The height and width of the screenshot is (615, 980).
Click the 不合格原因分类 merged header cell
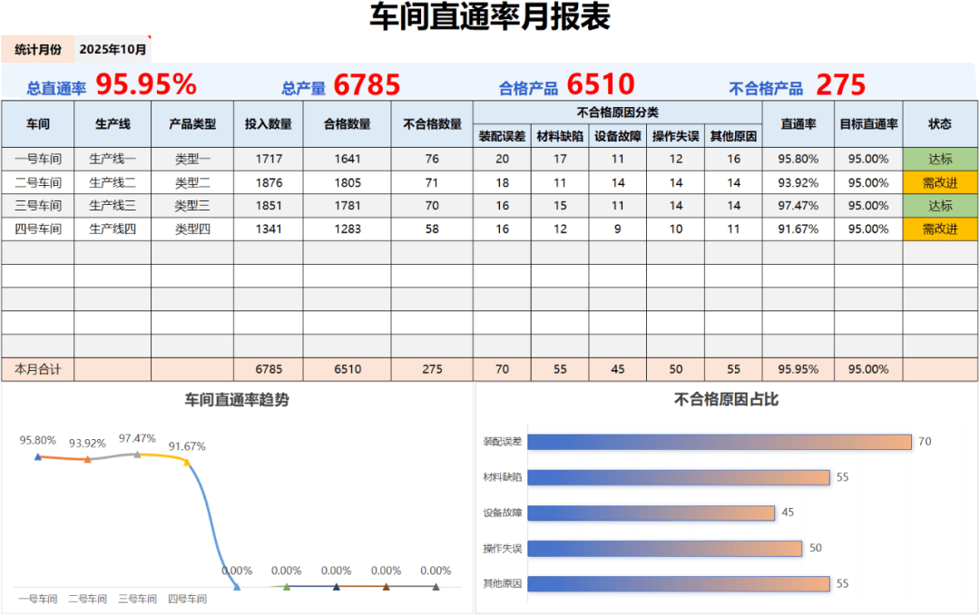[x=617, y=112]
